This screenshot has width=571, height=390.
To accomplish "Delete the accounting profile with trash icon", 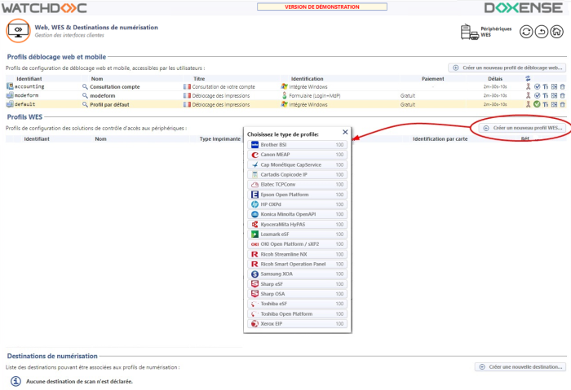I will click(562, 86).
